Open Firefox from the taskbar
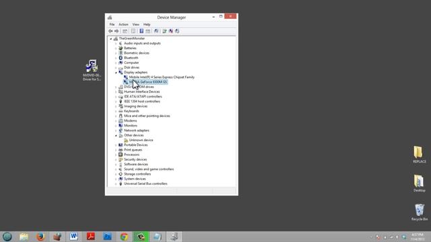 click(x=40, y=237)
